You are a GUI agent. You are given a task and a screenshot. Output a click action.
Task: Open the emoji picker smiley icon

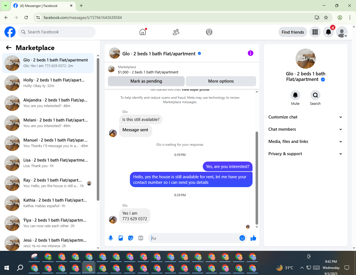pyautogui.click(x=242, y=238)
